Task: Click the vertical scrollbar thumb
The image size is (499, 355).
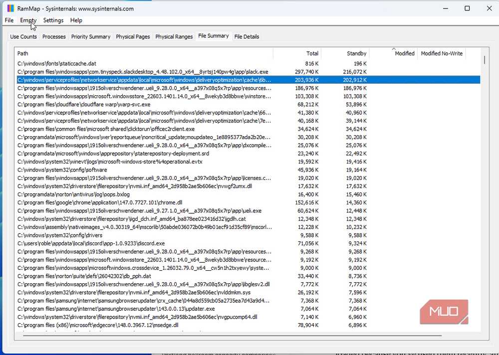Action: (x=485, y=60)
